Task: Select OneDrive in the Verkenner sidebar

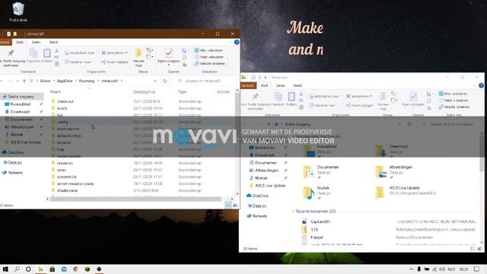Action: (260, 196)
